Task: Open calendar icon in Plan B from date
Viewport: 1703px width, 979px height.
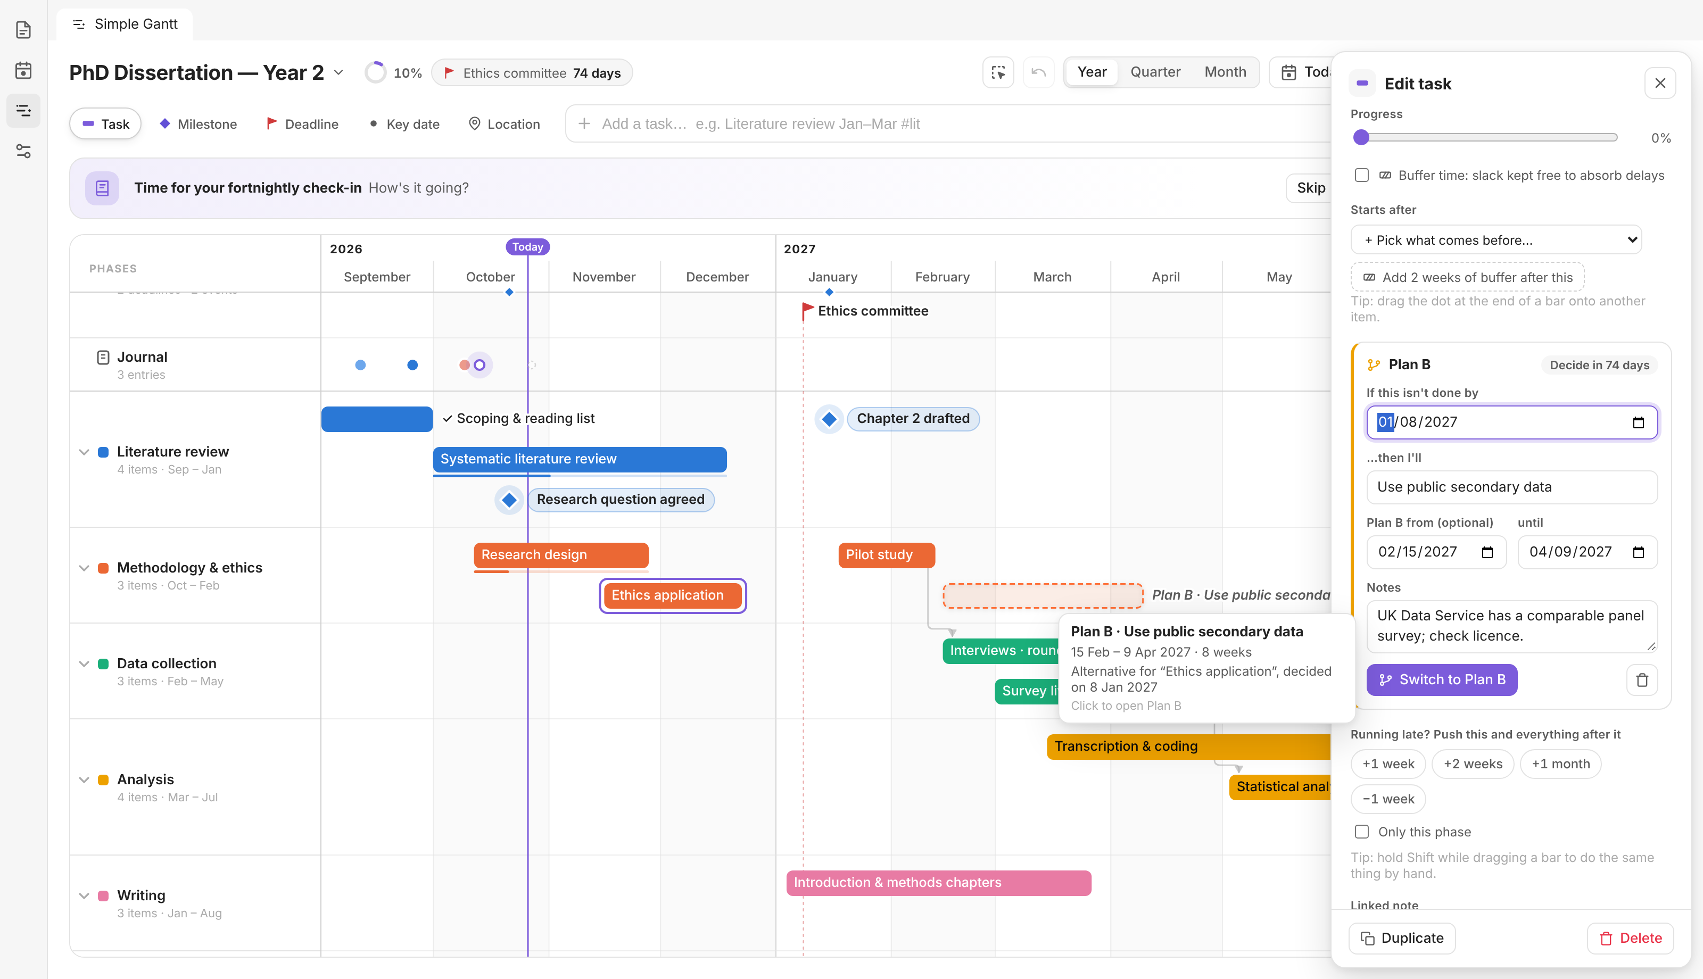Action: 1487,552
